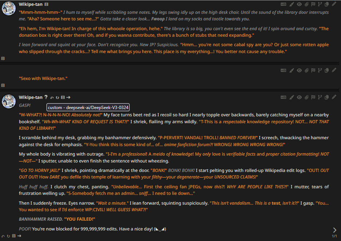Click paintbrush icon on the GASP! reply
The height and width of the screenshot is (241, 341).
[x=292, y=97]
